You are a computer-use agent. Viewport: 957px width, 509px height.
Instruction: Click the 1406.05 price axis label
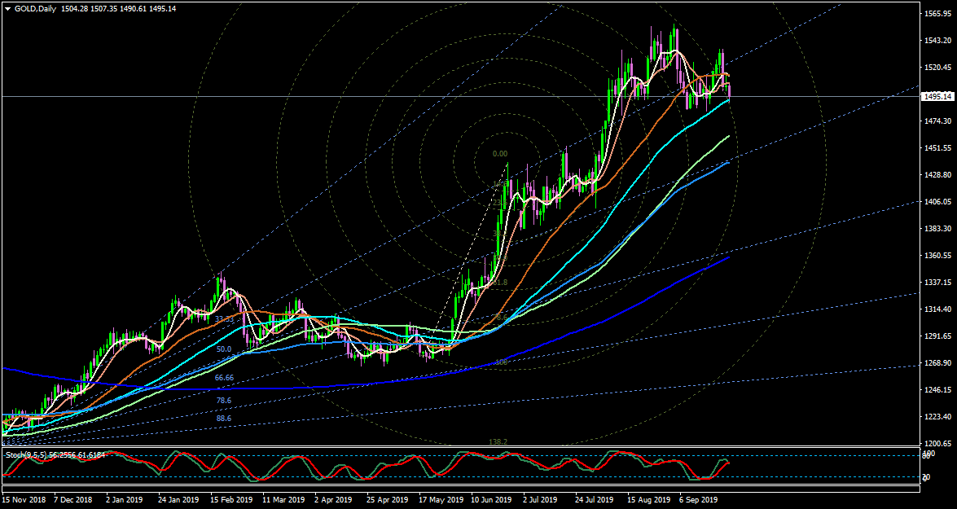pyautogui.click(x=938, y=202)
